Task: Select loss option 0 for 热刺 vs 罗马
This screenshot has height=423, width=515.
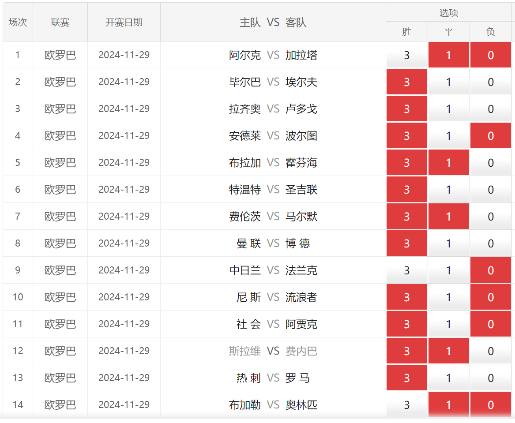Action: [x=490, y=378]
